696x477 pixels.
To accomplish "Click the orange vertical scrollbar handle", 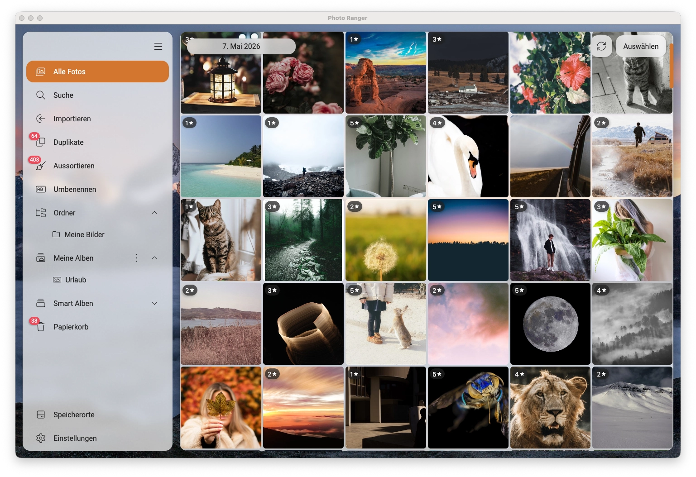I will 672,66.
